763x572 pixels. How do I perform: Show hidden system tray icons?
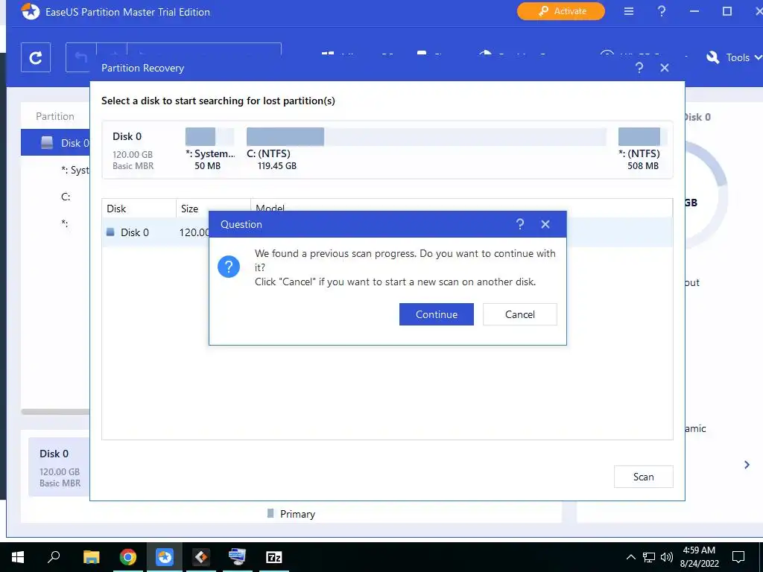click(630, 557)
